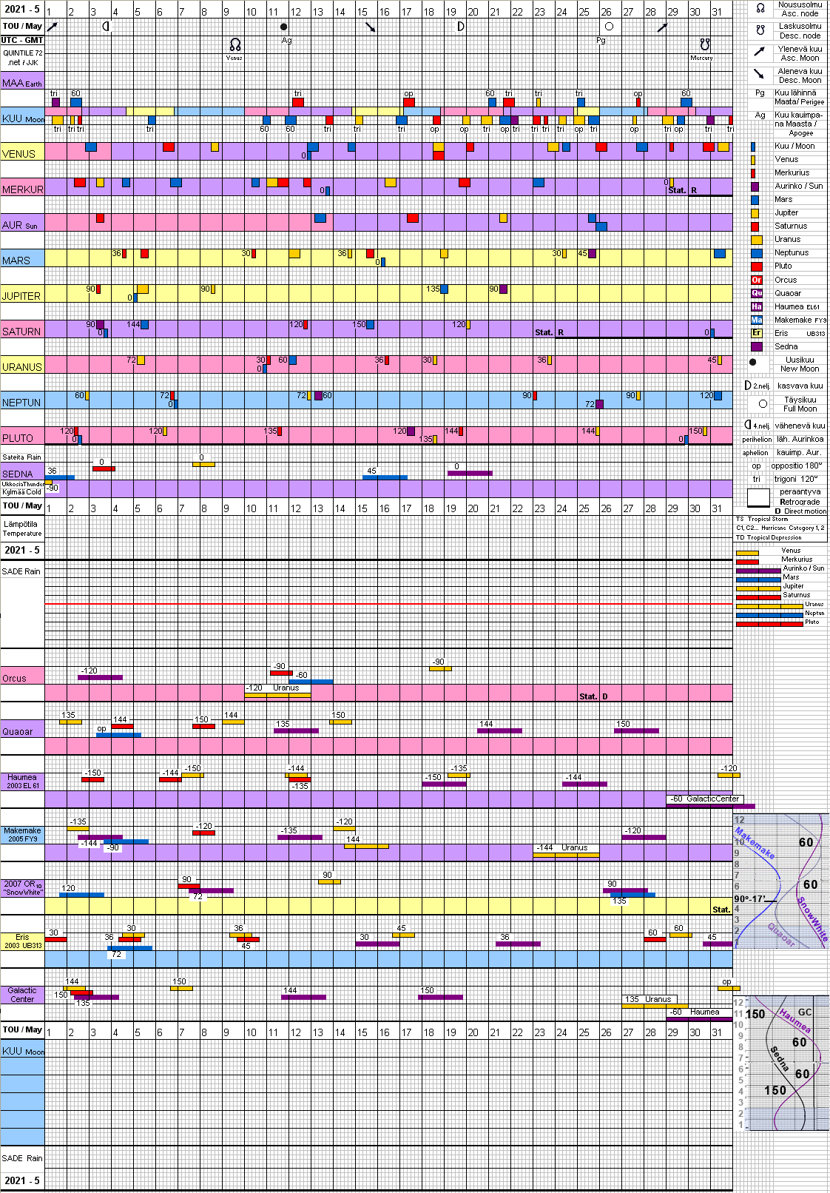Click the Desc. Moon arrow in legend
The image size is (830, 1193).
pos(759,74)
